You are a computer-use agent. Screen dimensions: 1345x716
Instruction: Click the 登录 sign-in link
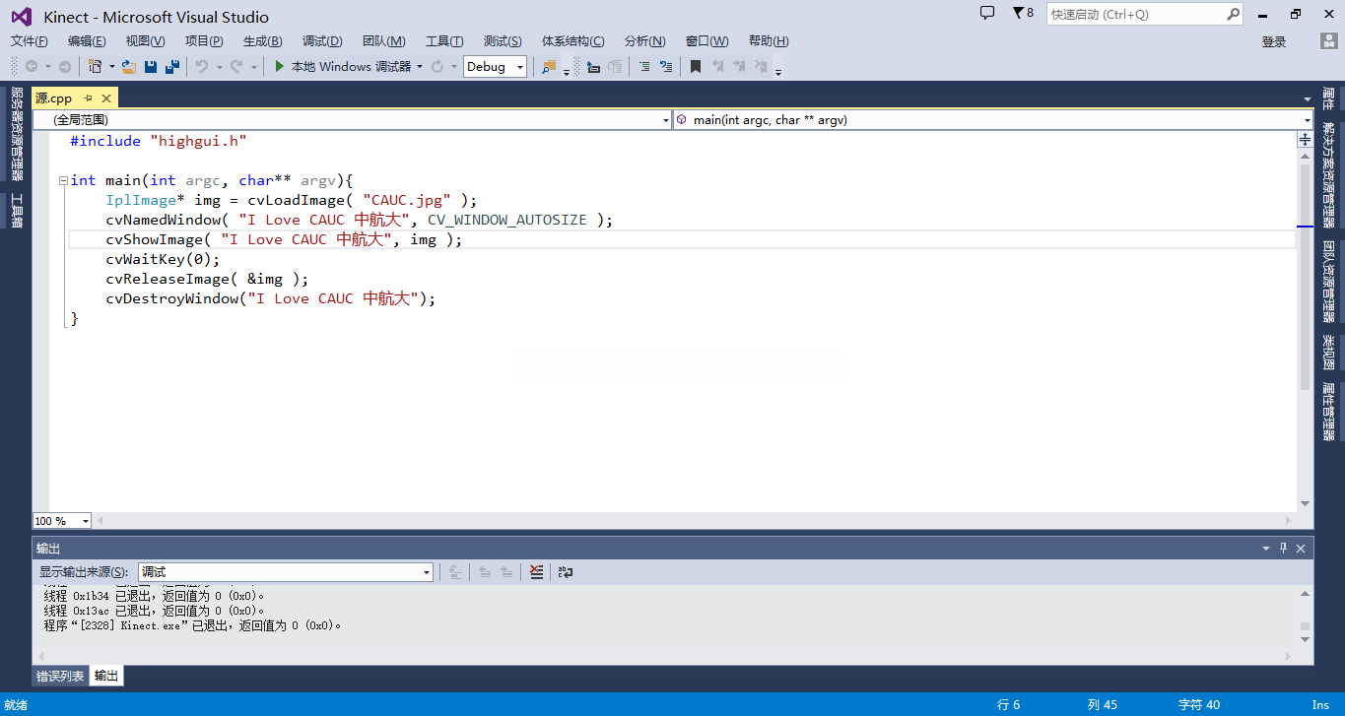click(x=1274, y=41)
